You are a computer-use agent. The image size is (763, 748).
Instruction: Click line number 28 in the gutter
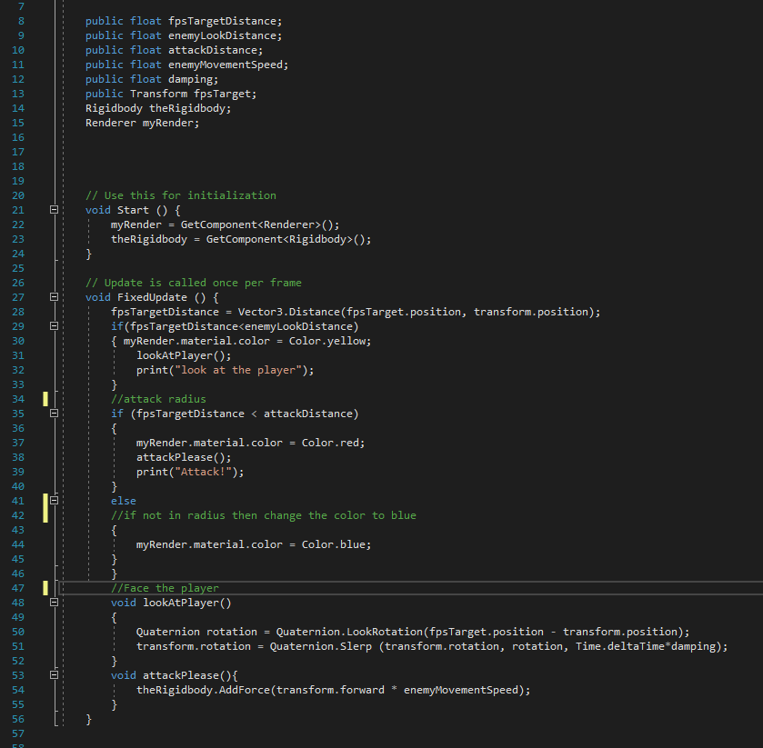(18, 312)
